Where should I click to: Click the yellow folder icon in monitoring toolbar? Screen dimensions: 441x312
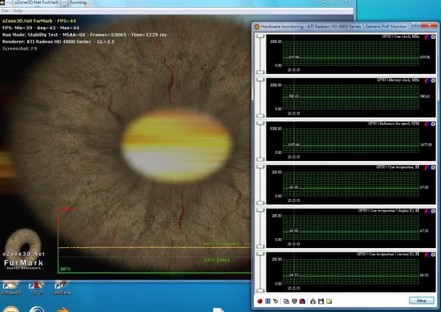coord(329,301)
